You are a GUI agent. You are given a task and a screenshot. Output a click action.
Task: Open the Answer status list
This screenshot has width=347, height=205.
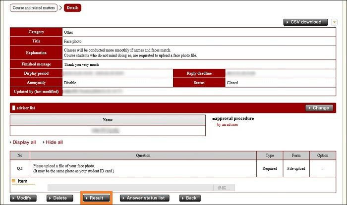[x=145, y=198]
